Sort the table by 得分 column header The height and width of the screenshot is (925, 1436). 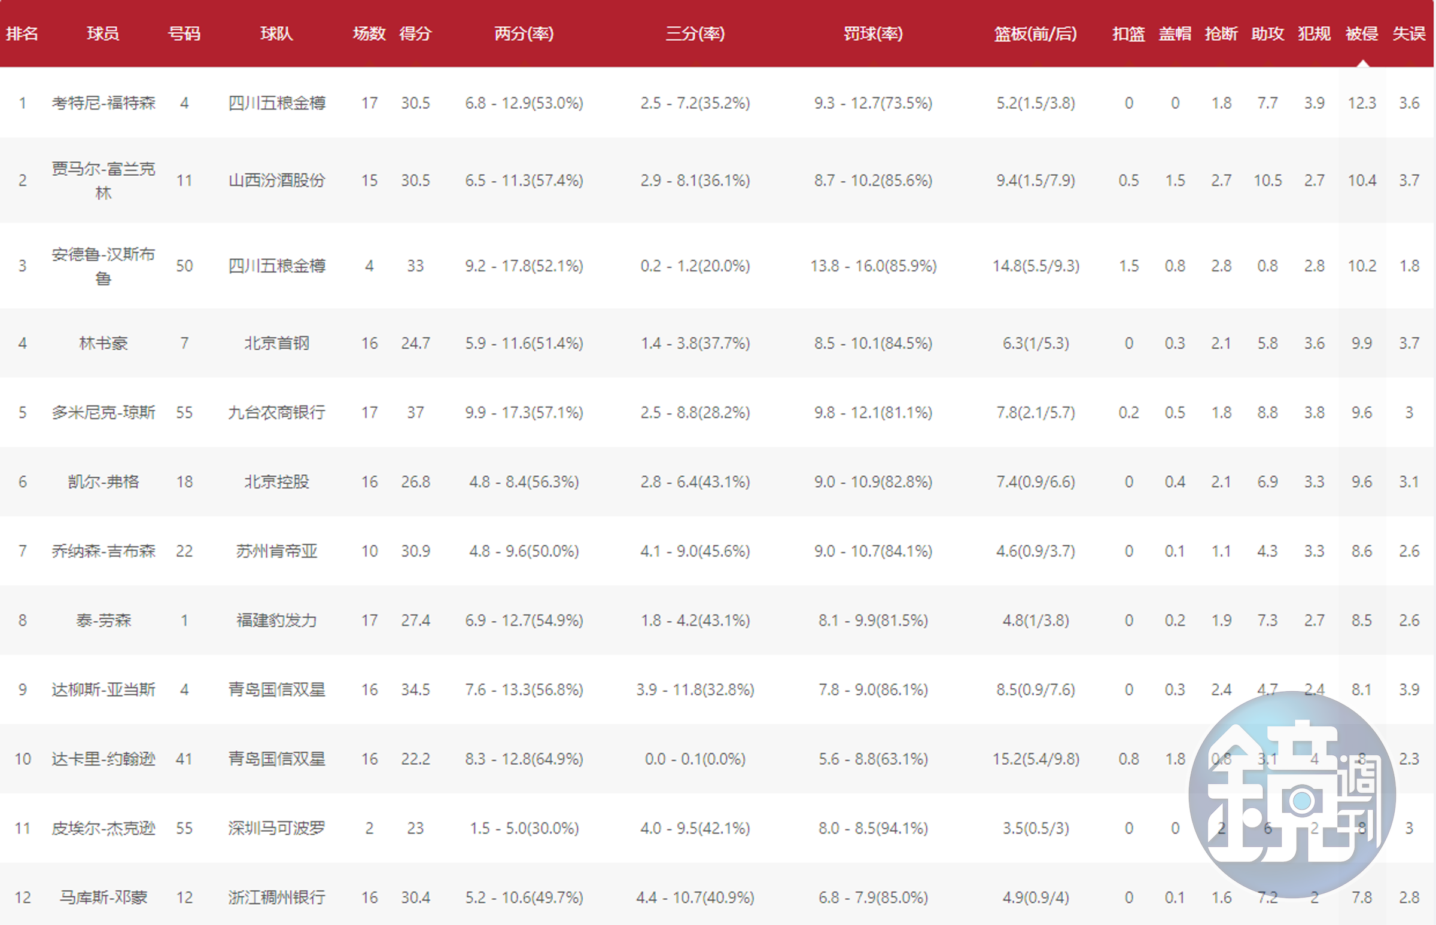click(415, 33)
